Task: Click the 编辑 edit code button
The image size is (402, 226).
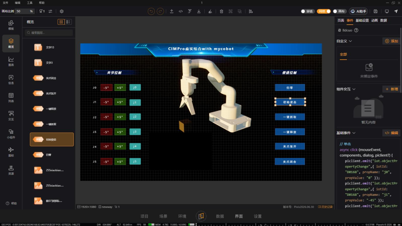Action: 392,133
